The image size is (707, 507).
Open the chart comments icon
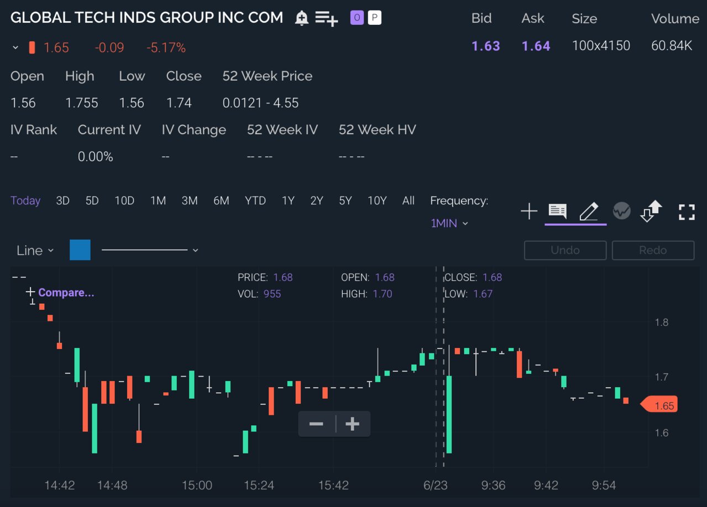[x=557, y=211]
